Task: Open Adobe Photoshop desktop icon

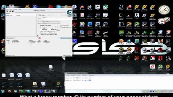Action: [x=90, y=25]
